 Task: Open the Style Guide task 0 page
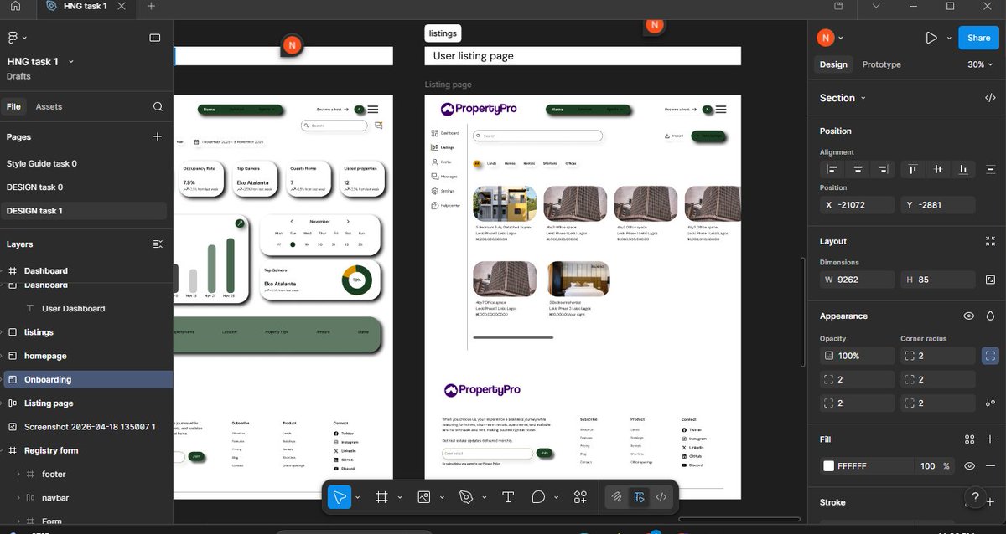pos(42,163)
